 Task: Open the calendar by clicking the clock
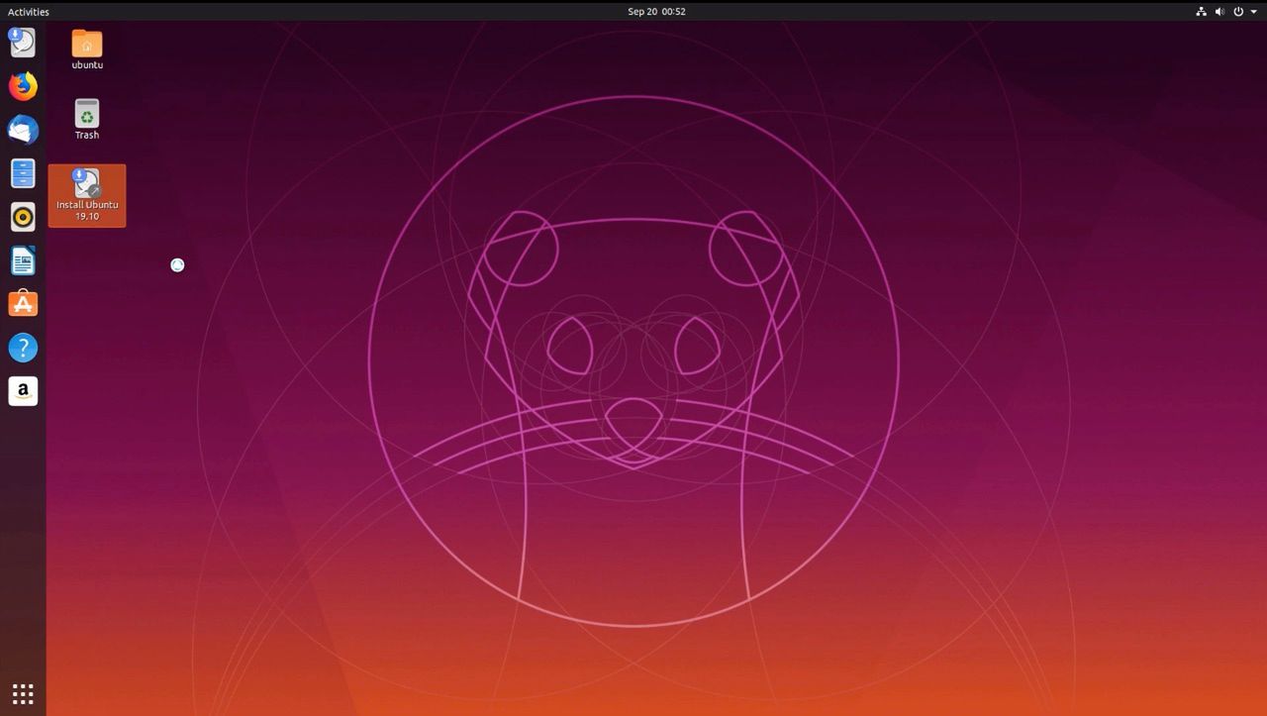pos(656,11)
